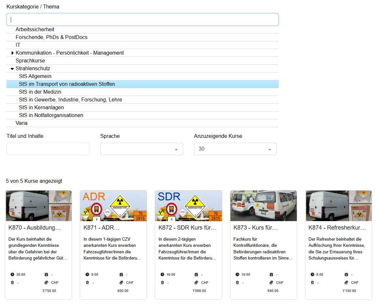This screenshot has height=306, width=377.
Task: Select StS in Kernanlagen category
Action: click(x=41, y=108)
